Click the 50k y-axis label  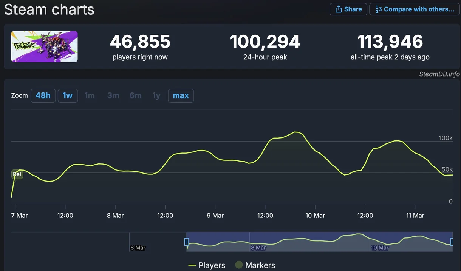(447, 169)
